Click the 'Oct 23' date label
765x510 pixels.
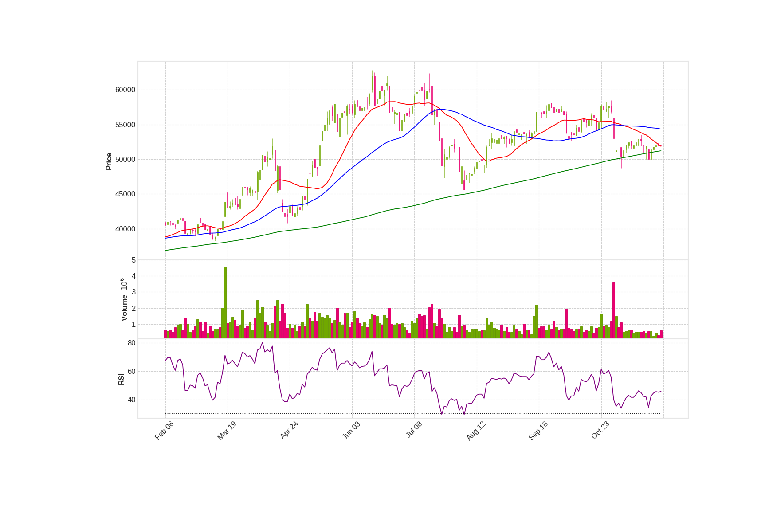pyautogui.click(x=600, y=431)
